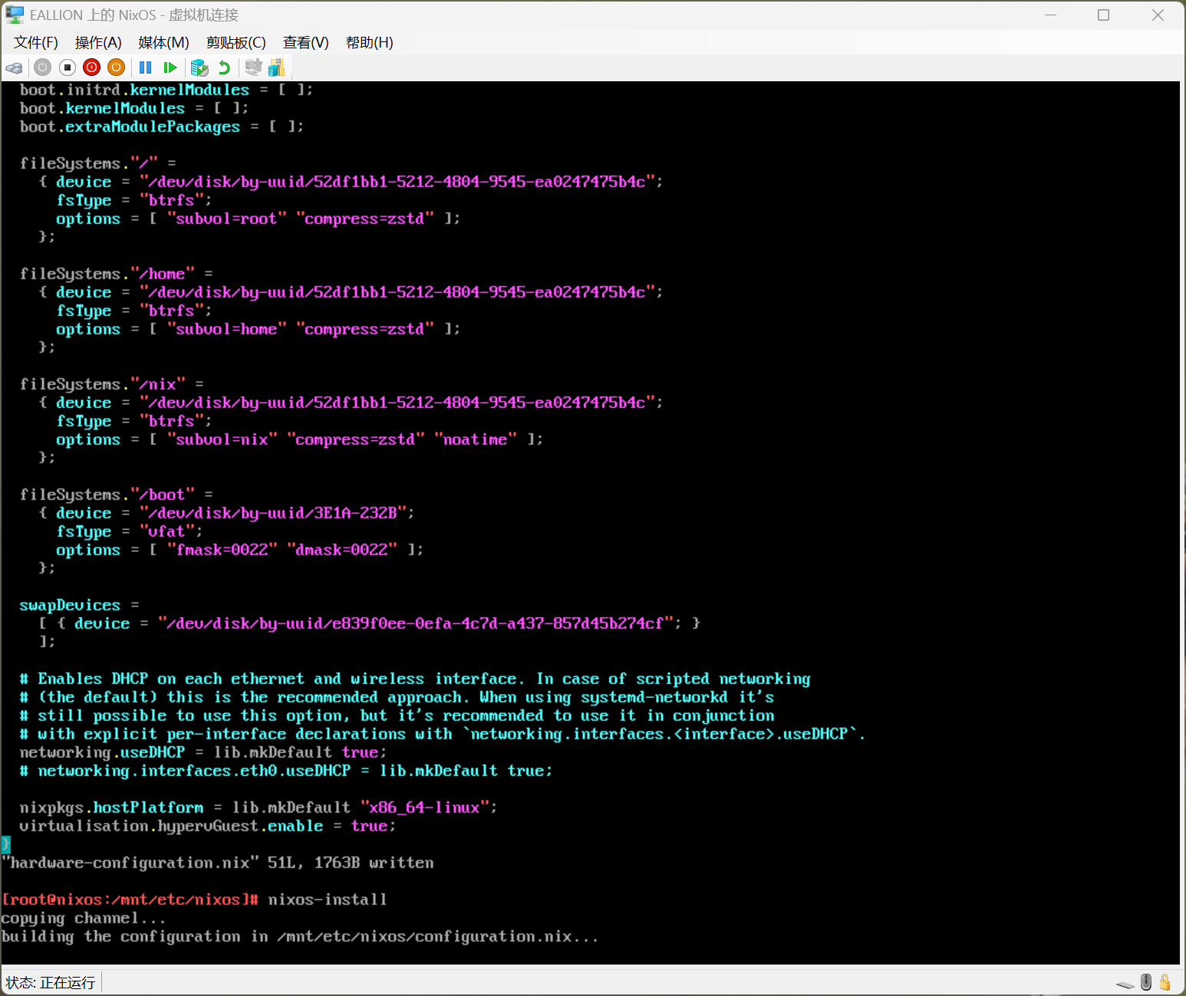Open the 文件(F) menu
1186x996 pixels.
tap(35, 42)
